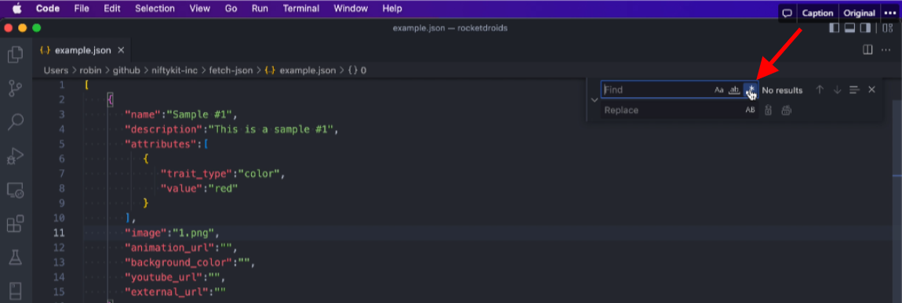This screenshot has height=303, width=902.
Task: Open the Testing flask view
Action: (x=15, y=257)
